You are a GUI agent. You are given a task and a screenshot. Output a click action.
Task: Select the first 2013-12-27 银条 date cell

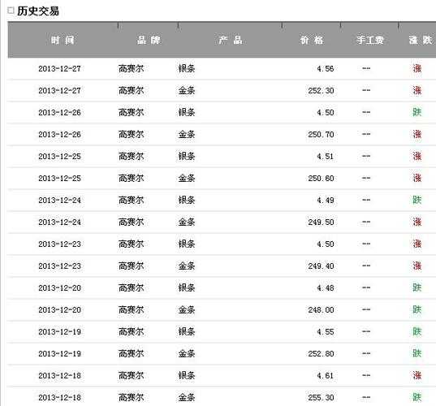[59, 69]
